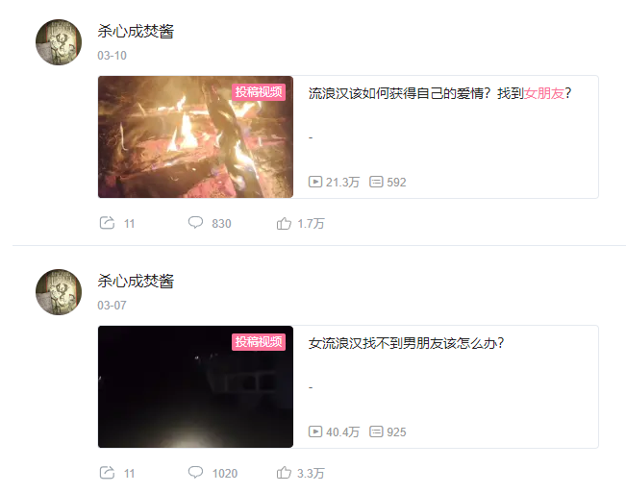
Task: Click the play count icon showing 21.3万
Action: click(x=315, y=182)
